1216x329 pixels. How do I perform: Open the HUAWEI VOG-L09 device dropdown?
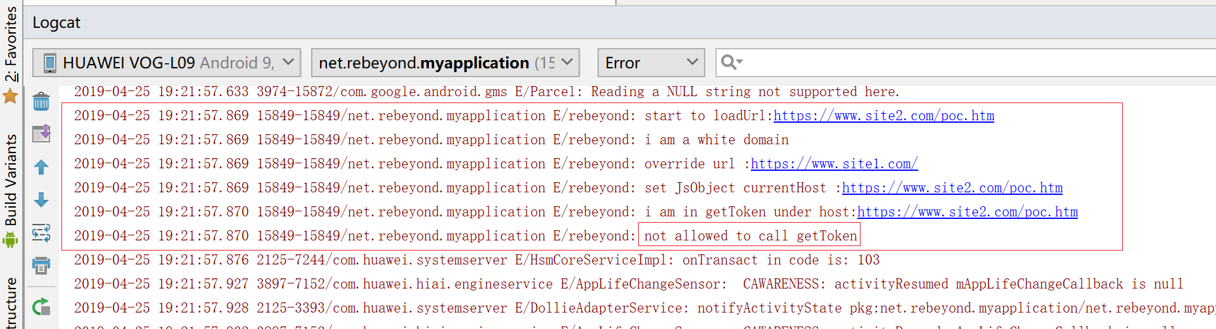pyautogui.click(x=167, y=63)
